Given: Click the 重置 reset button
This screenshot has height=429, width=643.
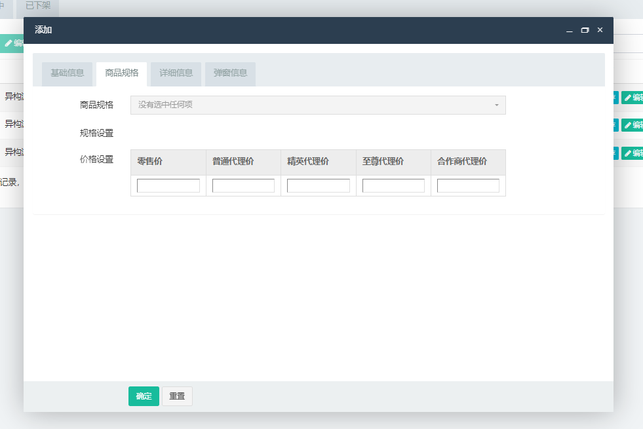Looking at the screenshot, I should (x=177, y=396).
